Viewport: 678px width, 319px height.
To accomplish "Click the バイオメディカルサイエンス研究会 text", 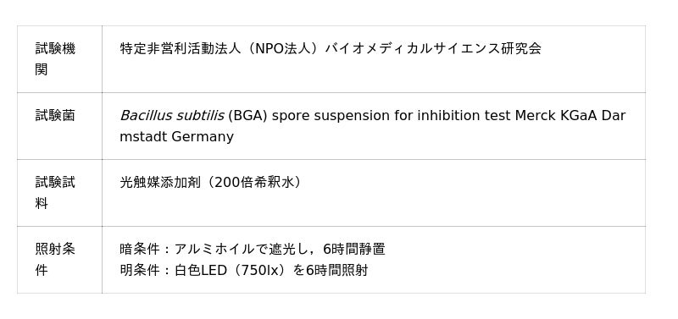I will (433, 48).
